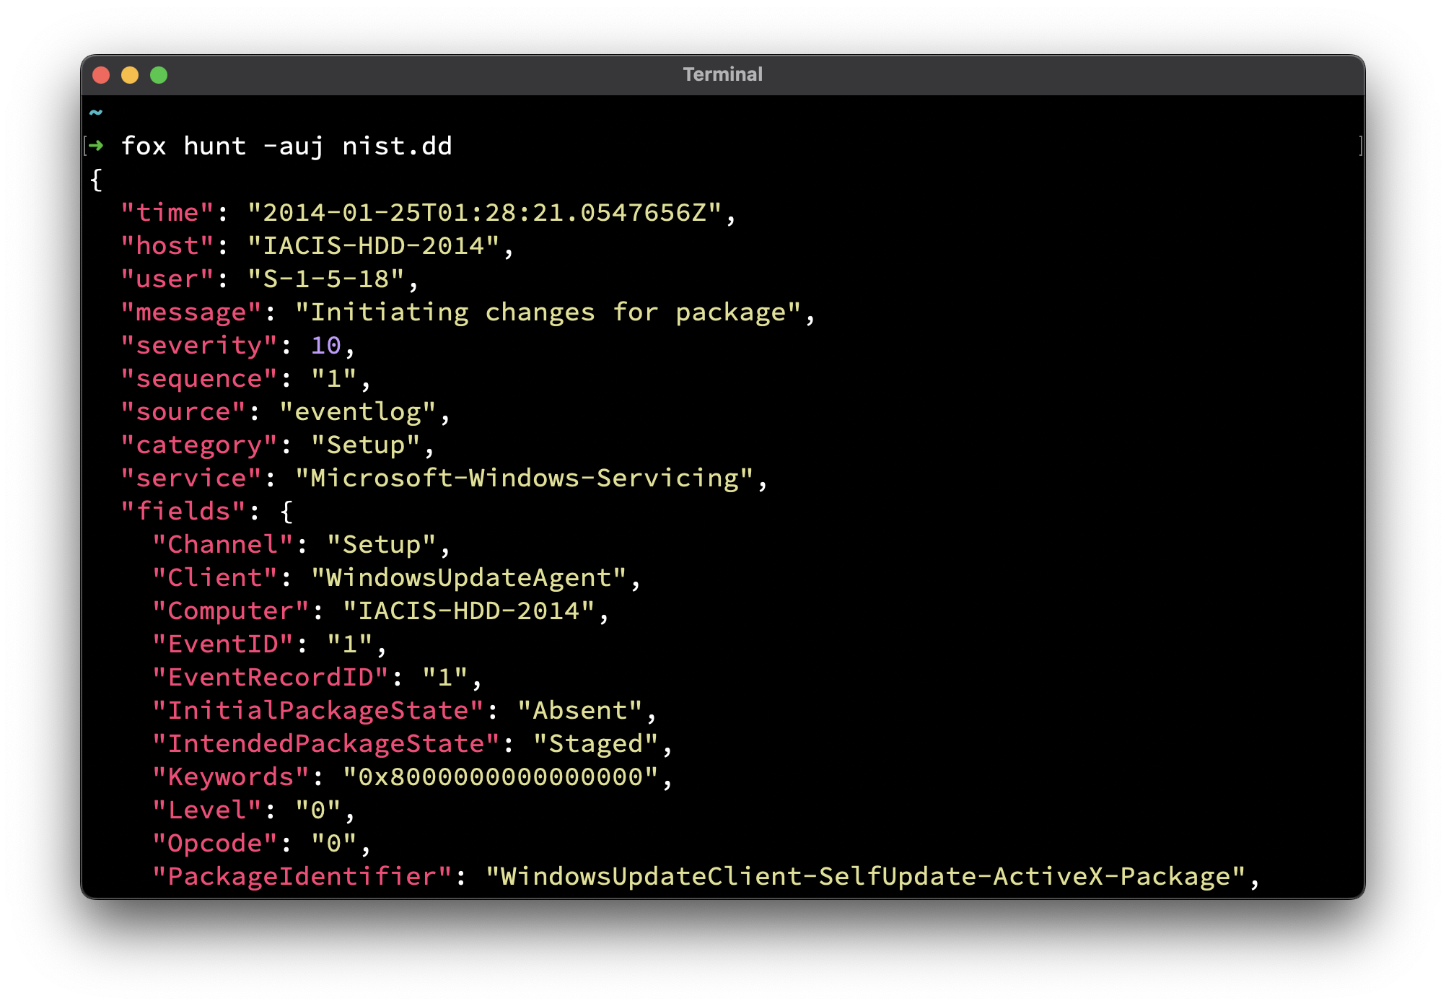The width and height of the screenshot is (1446, 1006).
Task: Click the Keywords hex value
Action: [x=500, y=777]
